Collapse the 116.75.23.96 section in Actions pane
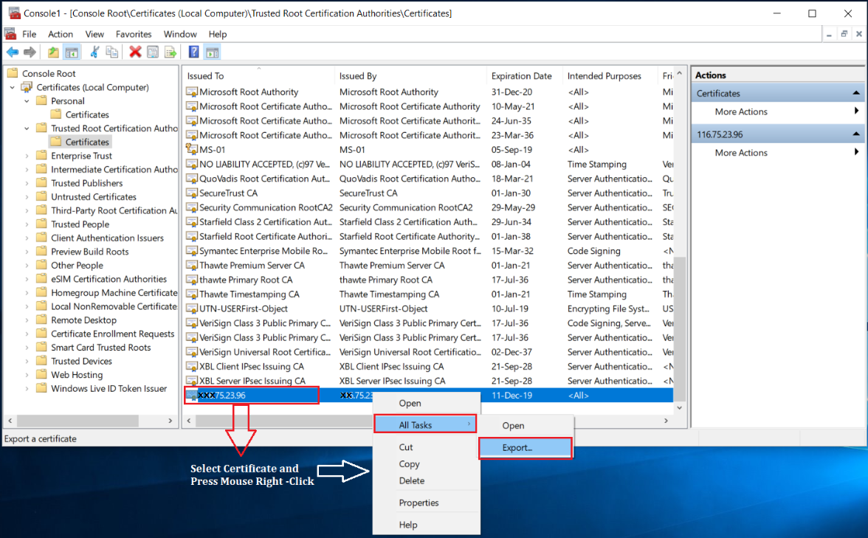Image resolution: width=868 pixels, height=538 pixels. pyautogui.click(x=856, y=134)
